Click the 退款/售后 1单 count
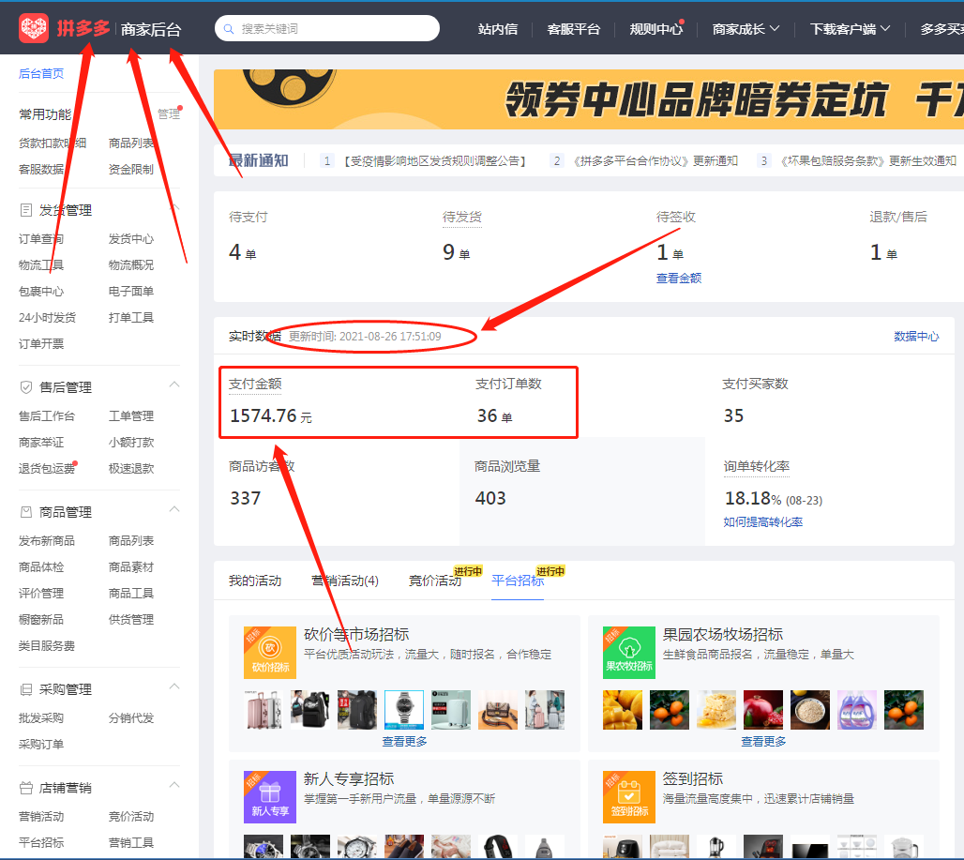964x860 pixels. 883,252
